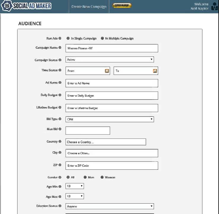
Task: Open the Age Min dropdown
Action: [x=75, y=186]
